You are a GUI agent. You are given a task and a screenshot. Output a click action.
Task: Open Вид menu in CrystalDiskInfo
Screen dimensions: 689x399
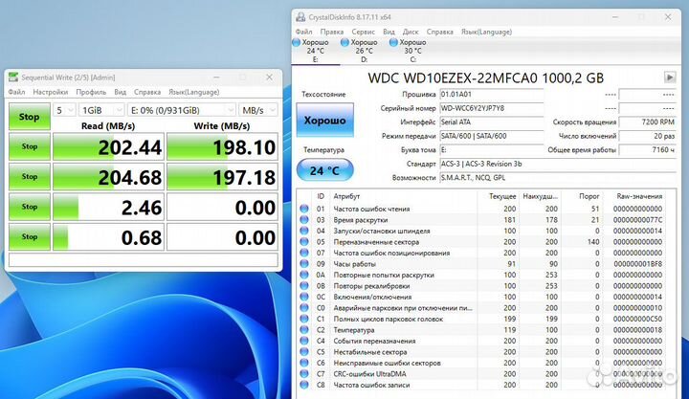tap(389, 32)
